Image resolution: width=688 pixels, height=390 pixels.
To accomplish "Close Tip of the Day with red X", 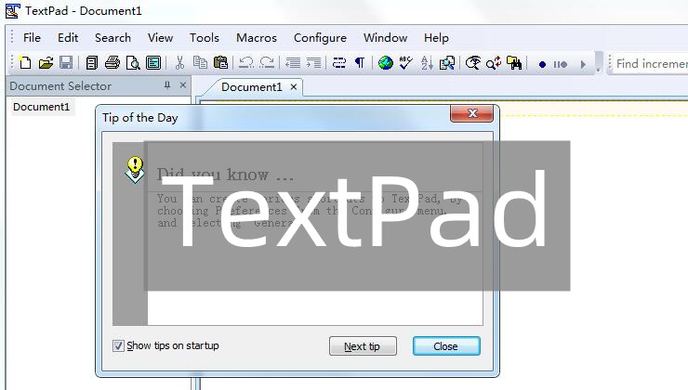I will tap(471, 113).
